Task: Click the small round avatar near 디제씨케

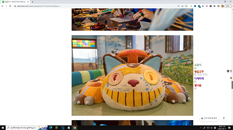Action: [x=231, y=78]
